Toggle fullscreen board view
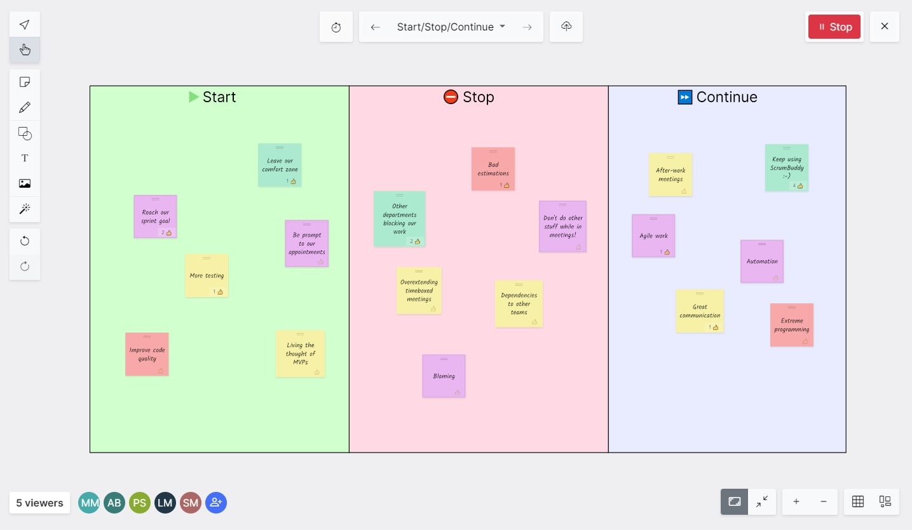The image size is (912, 530). pyautogui.click(x=734, y=501)
